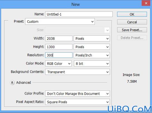
Task: Close the New dialog window
Action: click(x=146, y=3)
